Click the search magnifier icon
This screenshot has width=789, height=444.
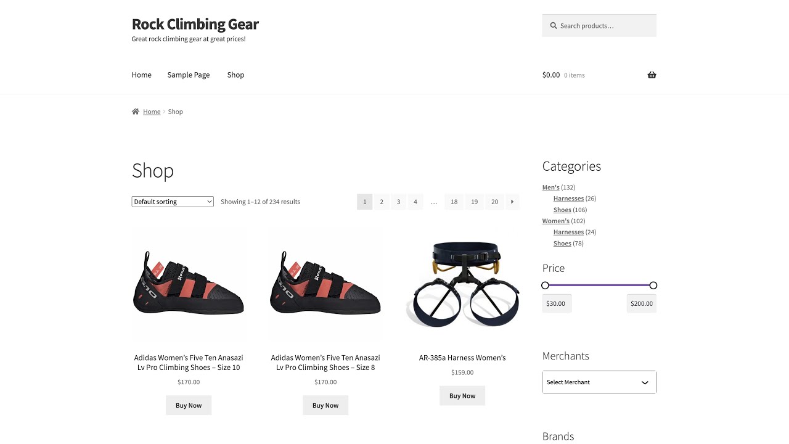coord(554,26)
